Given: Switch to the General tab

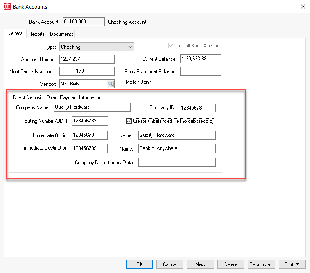Looking at the screenshot, I should pyautogui.click(x=16, y=33).
